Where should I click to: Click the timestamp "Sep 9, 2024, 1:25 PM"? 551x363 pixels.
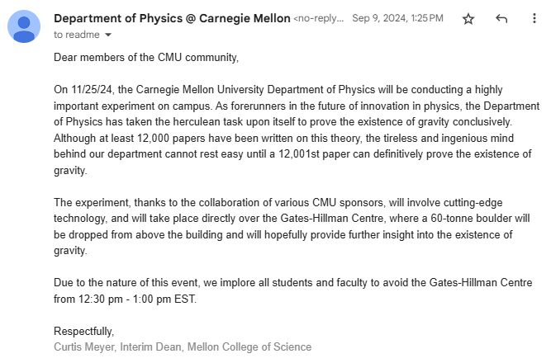click(397, 18)
